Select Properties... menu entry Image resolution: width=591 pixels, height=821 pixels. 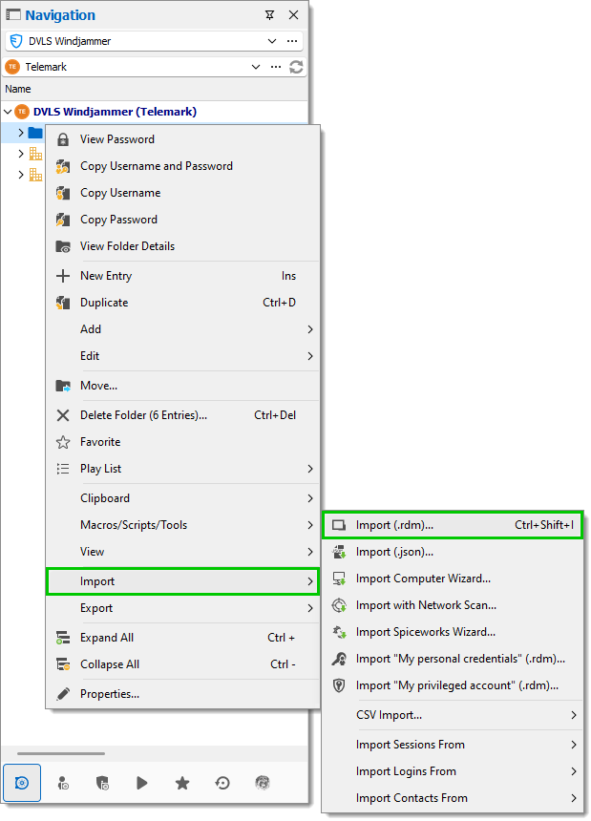point(182,694)
